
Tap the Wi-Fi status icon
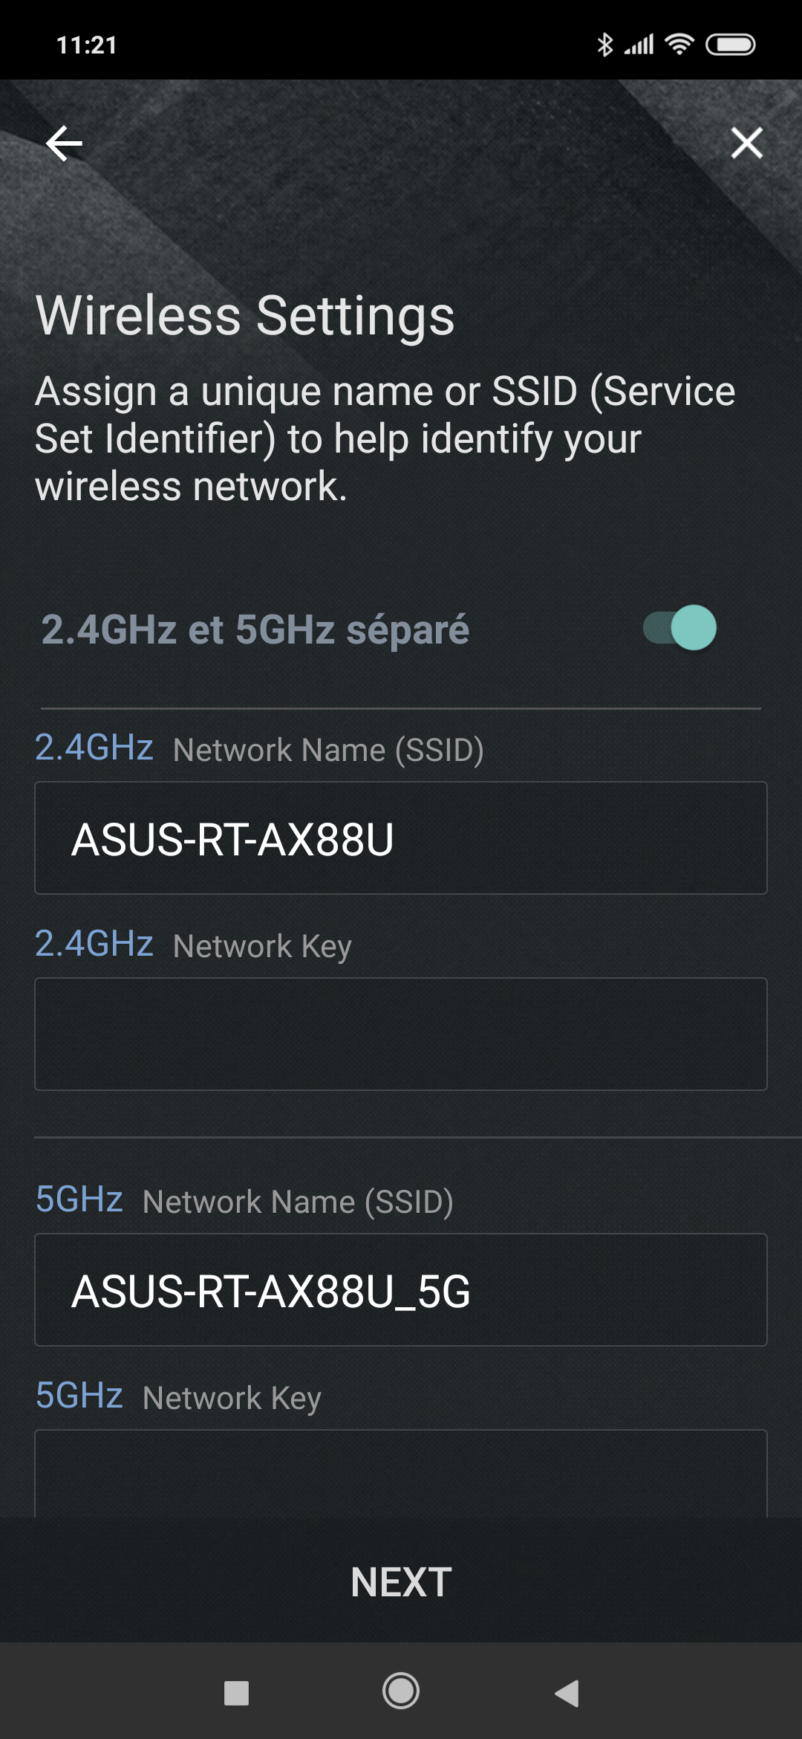pos(679,45)
